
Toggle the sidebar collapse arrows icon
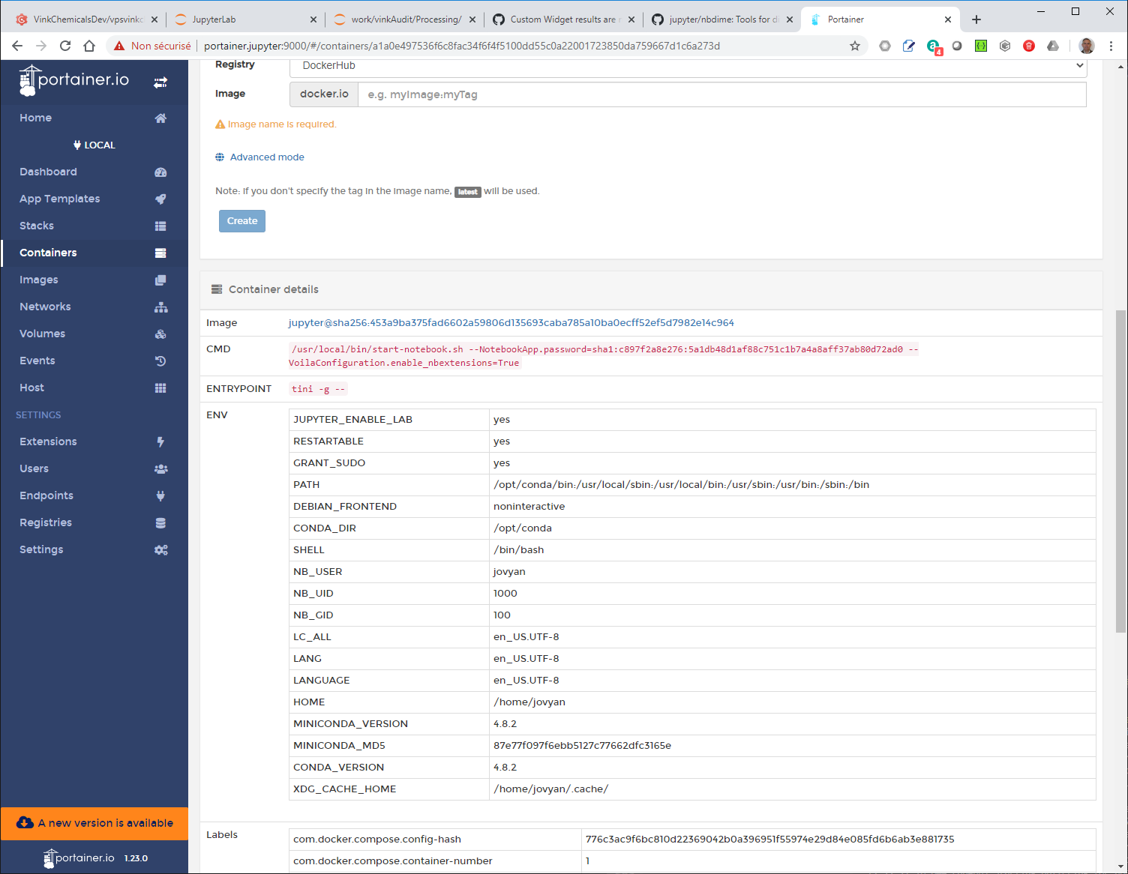tap(160, 82)
